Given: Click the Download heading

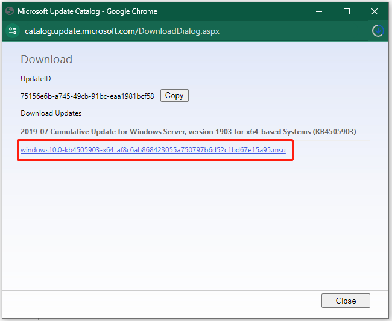Looking at the screenshot, I should click(x=46, y=60).
